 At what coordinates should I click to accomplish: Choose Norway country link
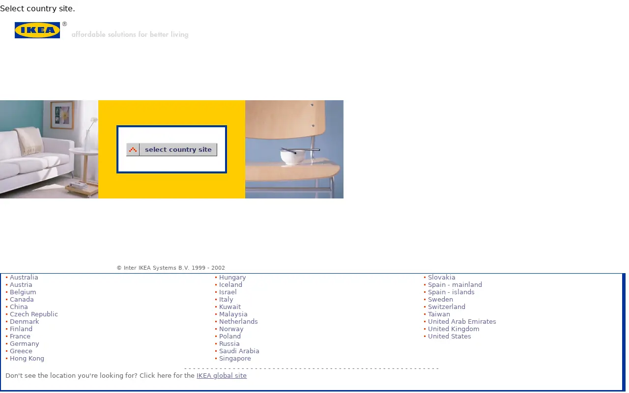pos(231,329)
